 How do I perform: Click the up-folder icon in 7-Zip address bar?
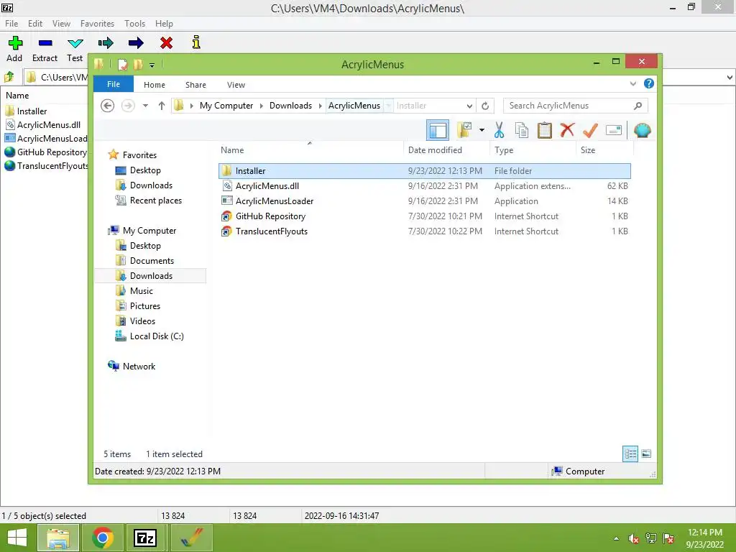point(9,76)
